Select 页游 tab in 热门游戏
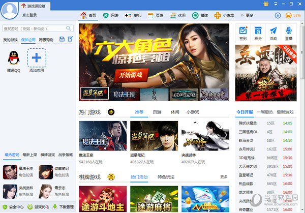 [x=157, y=112]
